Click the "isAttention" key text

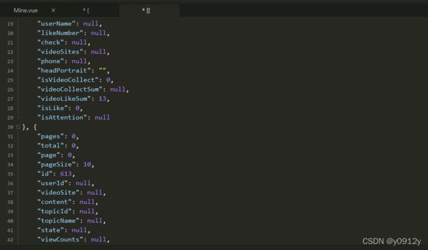click(62, 118)
